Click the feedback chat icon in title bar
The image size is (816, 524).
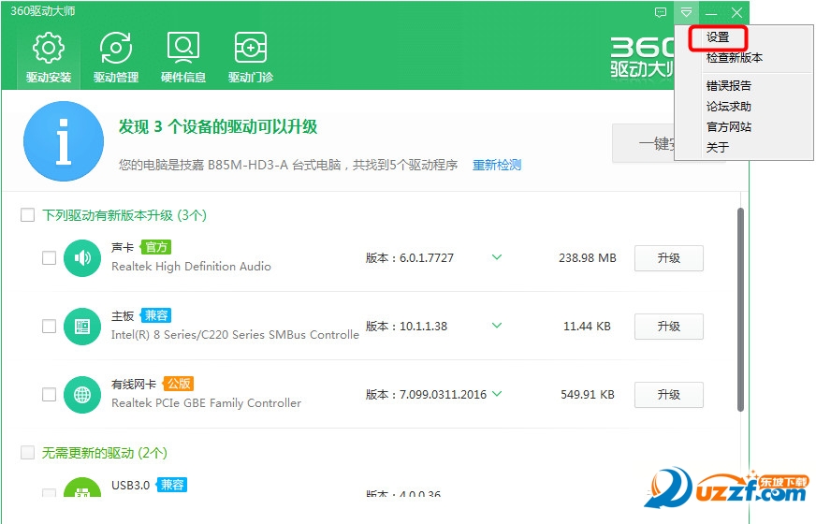[661, 12]
